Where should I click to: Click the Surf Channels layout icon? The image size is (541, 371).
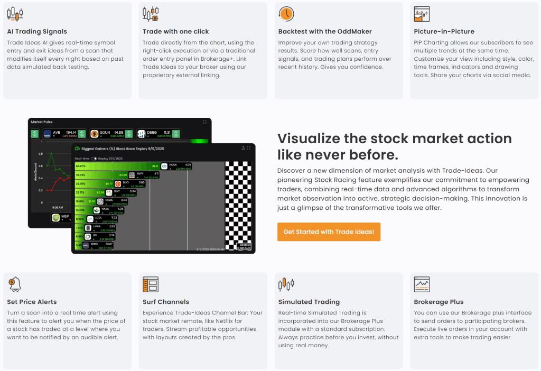coord(151,285)
